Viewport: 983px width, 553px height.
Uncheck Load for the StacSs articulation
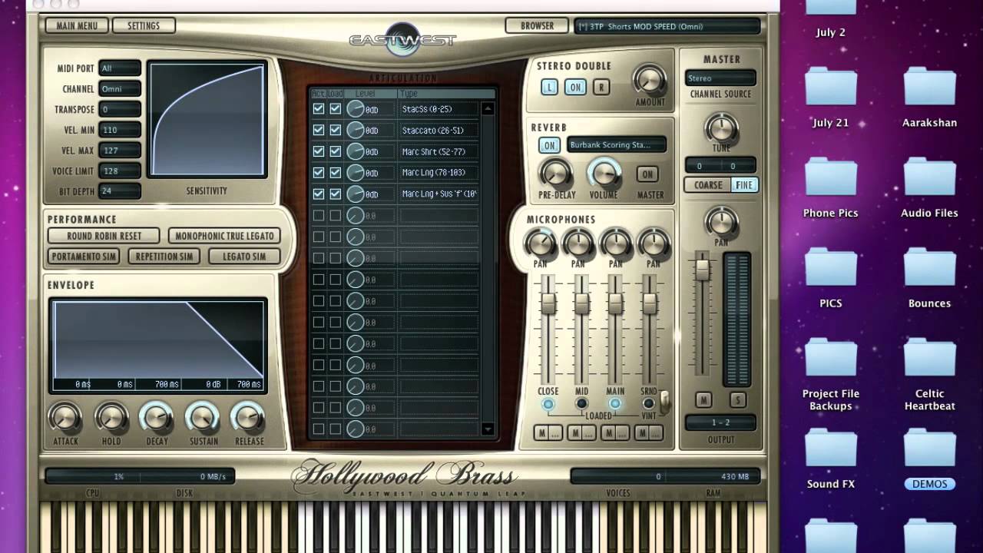click(336, 109)
